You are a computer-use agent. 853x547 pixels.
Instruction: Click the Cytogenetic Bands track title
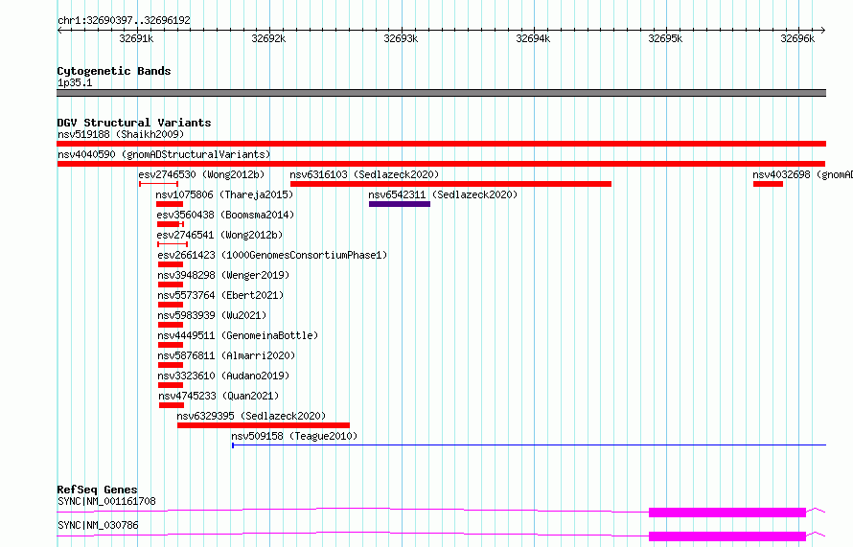pyautogui.click(x=114, y=71)
